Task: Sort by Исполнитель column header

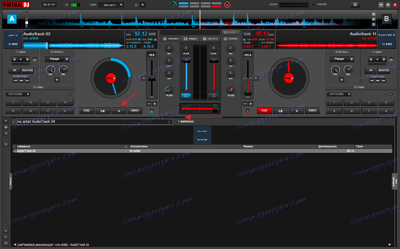Action: 186,146
